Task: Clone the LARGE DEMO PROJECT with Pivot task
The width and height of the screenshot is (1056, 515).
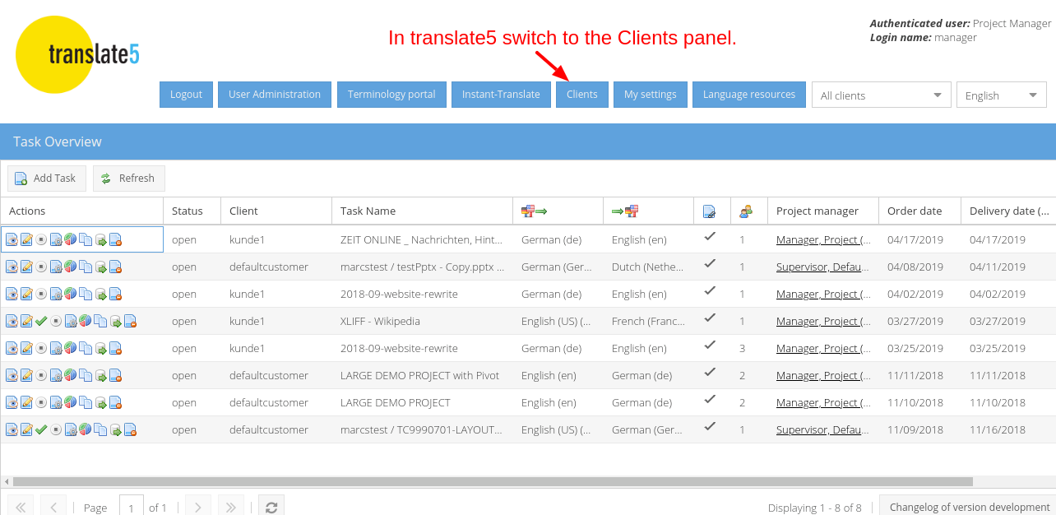Action: tap(86, 375)
